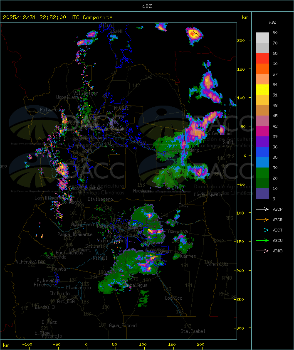The width and height of the screenshot is (294, 350).
Task: Click the 'Agua_Toro' map label
Action: coord(82,224)
